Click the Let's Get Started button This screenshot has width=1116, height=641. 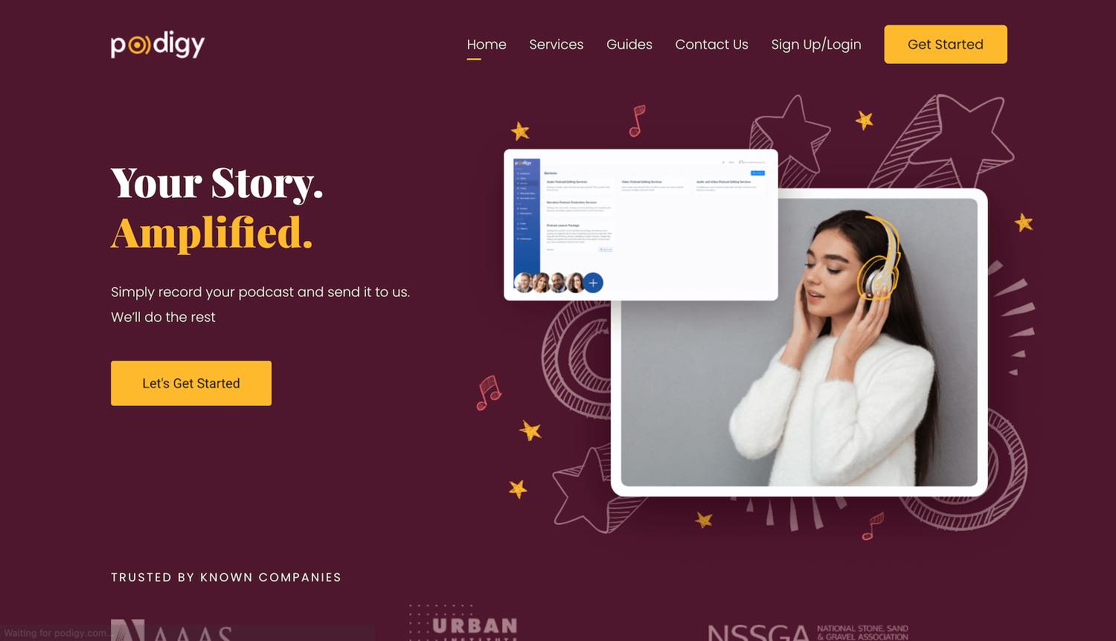191,383
